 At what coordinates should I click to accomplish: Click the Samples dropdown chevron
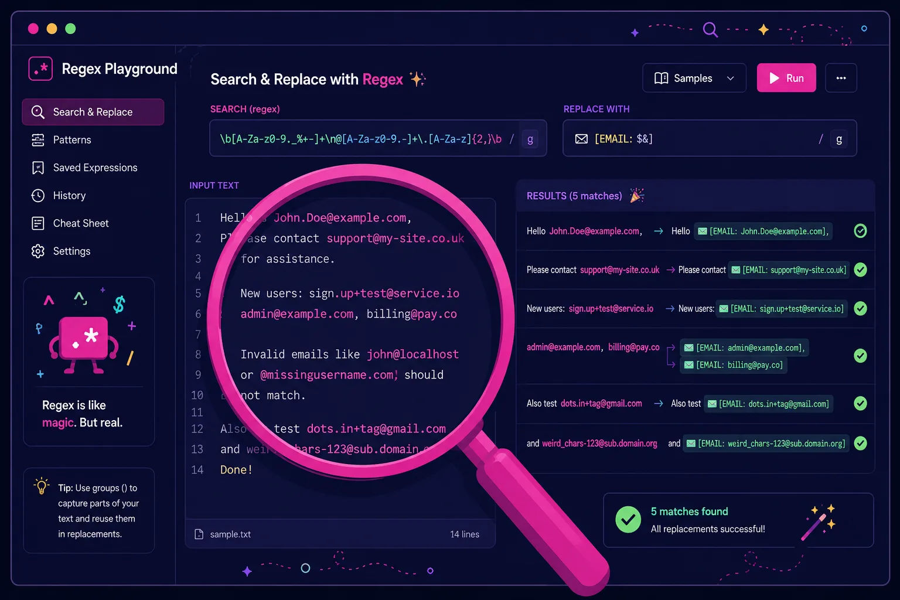point(731,79)
